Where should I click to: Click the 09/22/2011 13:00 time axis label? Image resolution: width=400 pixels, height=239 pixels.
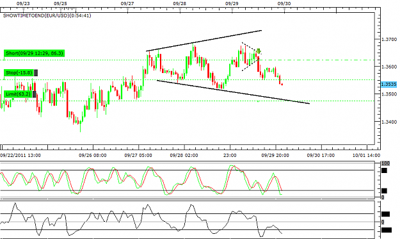point(20,155)
